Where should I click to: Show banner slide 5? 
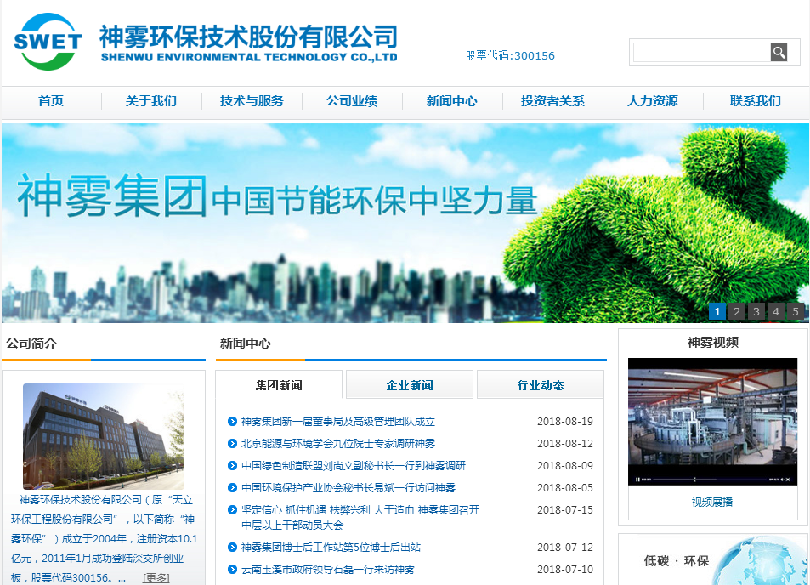pyautogui.click(x=796, y=311)
